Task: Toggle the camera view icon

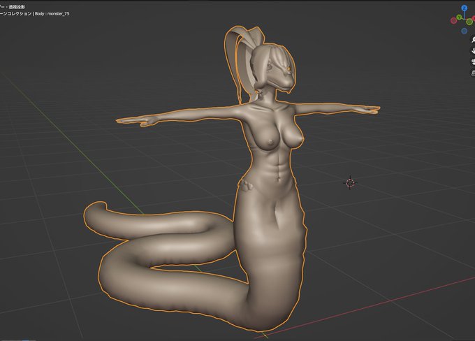Action: (x=473, y=61)
